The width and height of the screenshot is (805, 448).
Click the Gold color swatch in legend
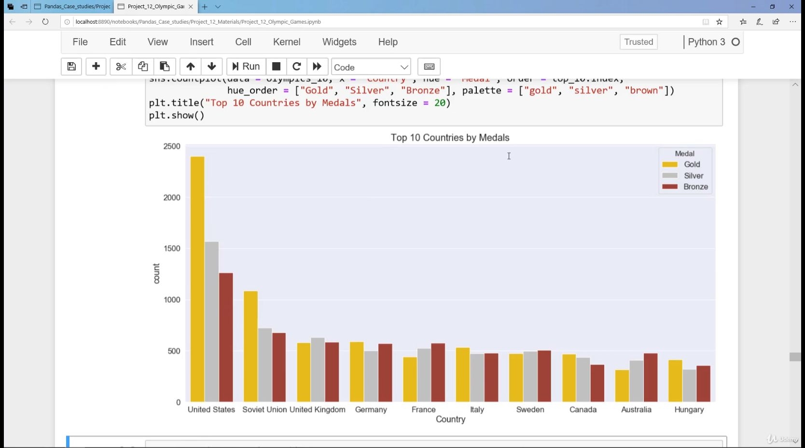(x=670, y=164)
